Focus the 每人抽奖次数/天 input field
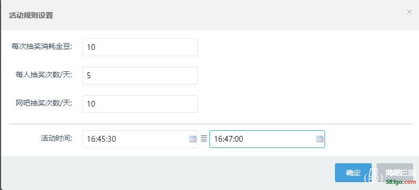The image size is (419, 190). [140, 76]
